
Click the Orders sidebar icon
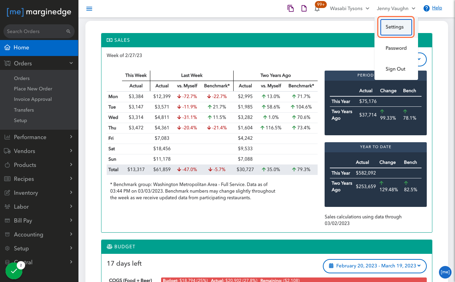(x=7, y=63)
